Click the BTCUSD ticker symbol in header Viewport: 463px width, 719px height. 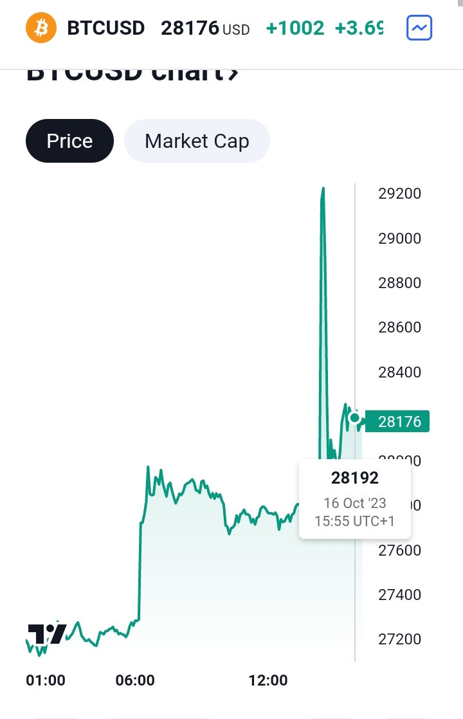(106, 28)
